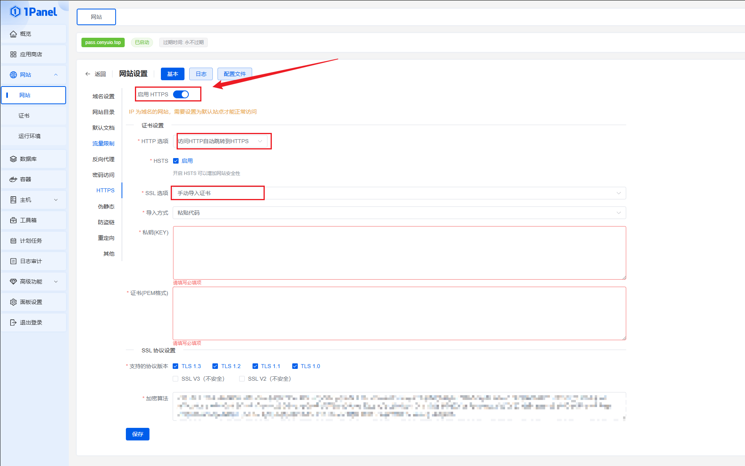The height and width of the screenshot is (466, 745).
Task: Click into the 私钥(KEY) text area
Action: pyautogui.click(x=399, y=253)
